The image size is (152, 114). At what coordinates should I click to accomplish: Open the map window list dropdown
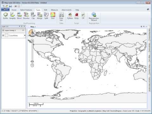(x=141, y=27)
